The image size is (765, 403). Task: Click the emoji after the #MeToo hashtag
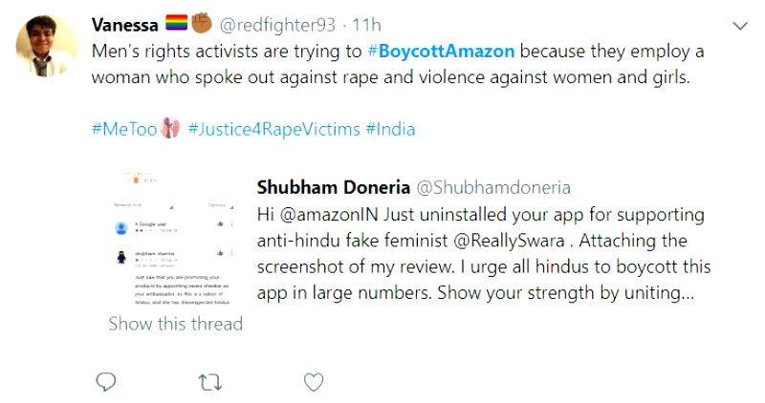(x=170, y=129)
